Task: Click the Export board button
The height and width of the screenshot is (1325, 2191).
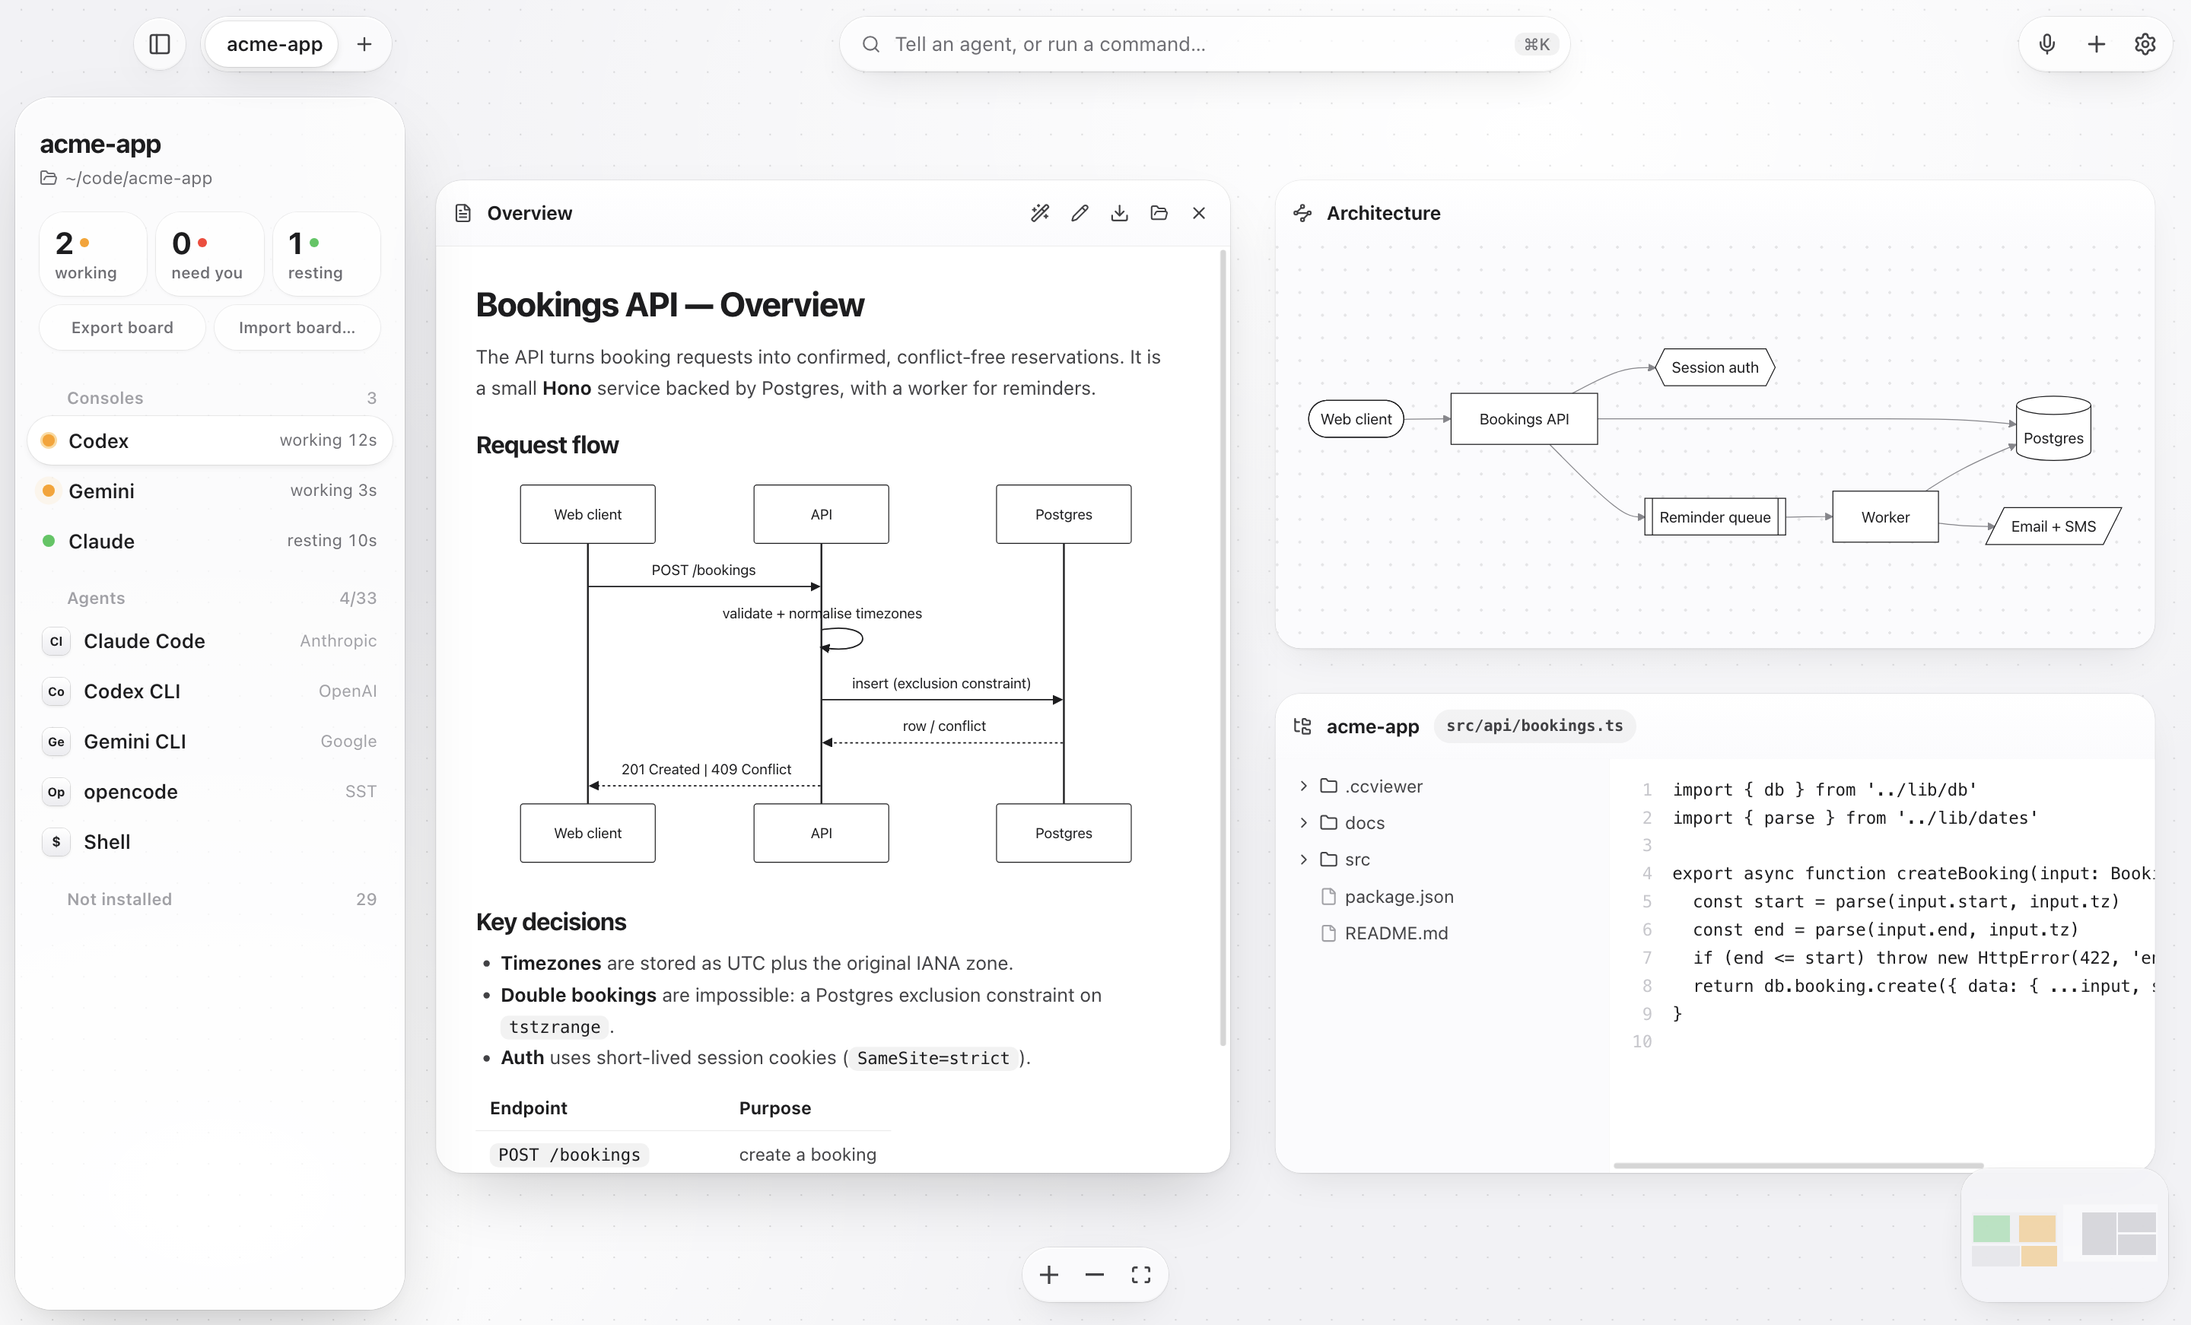Action: 122,327
